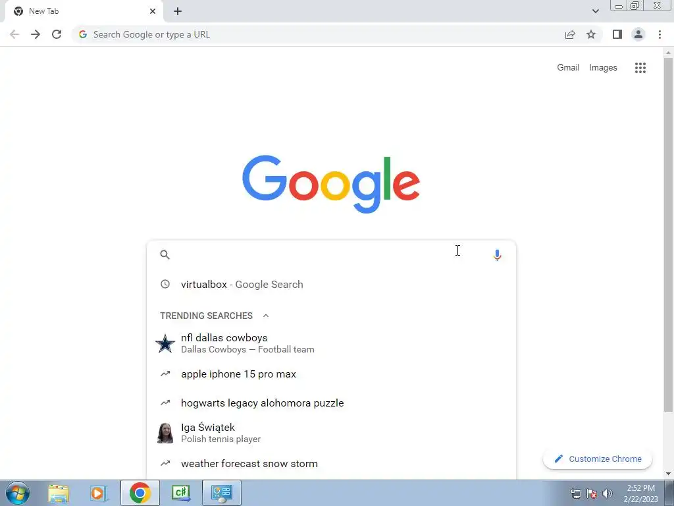Open the profile avatar menu

coord(638,34)
